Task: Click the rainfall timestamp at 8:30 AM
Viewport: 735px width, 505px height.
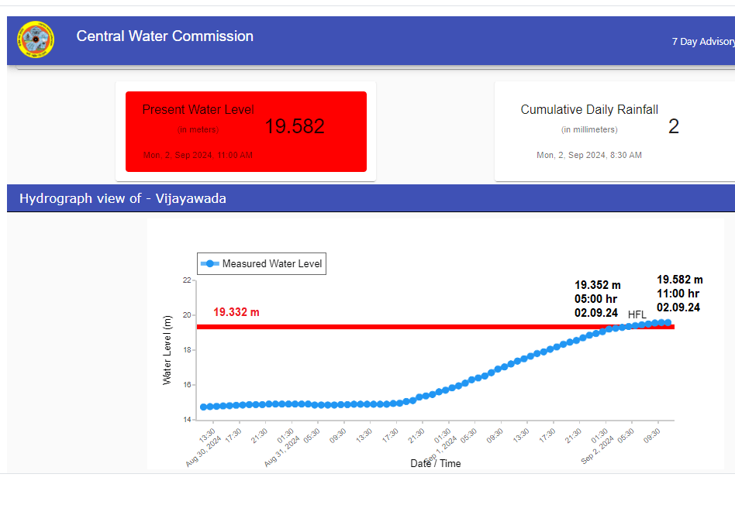Action: (x=588, y=156)
